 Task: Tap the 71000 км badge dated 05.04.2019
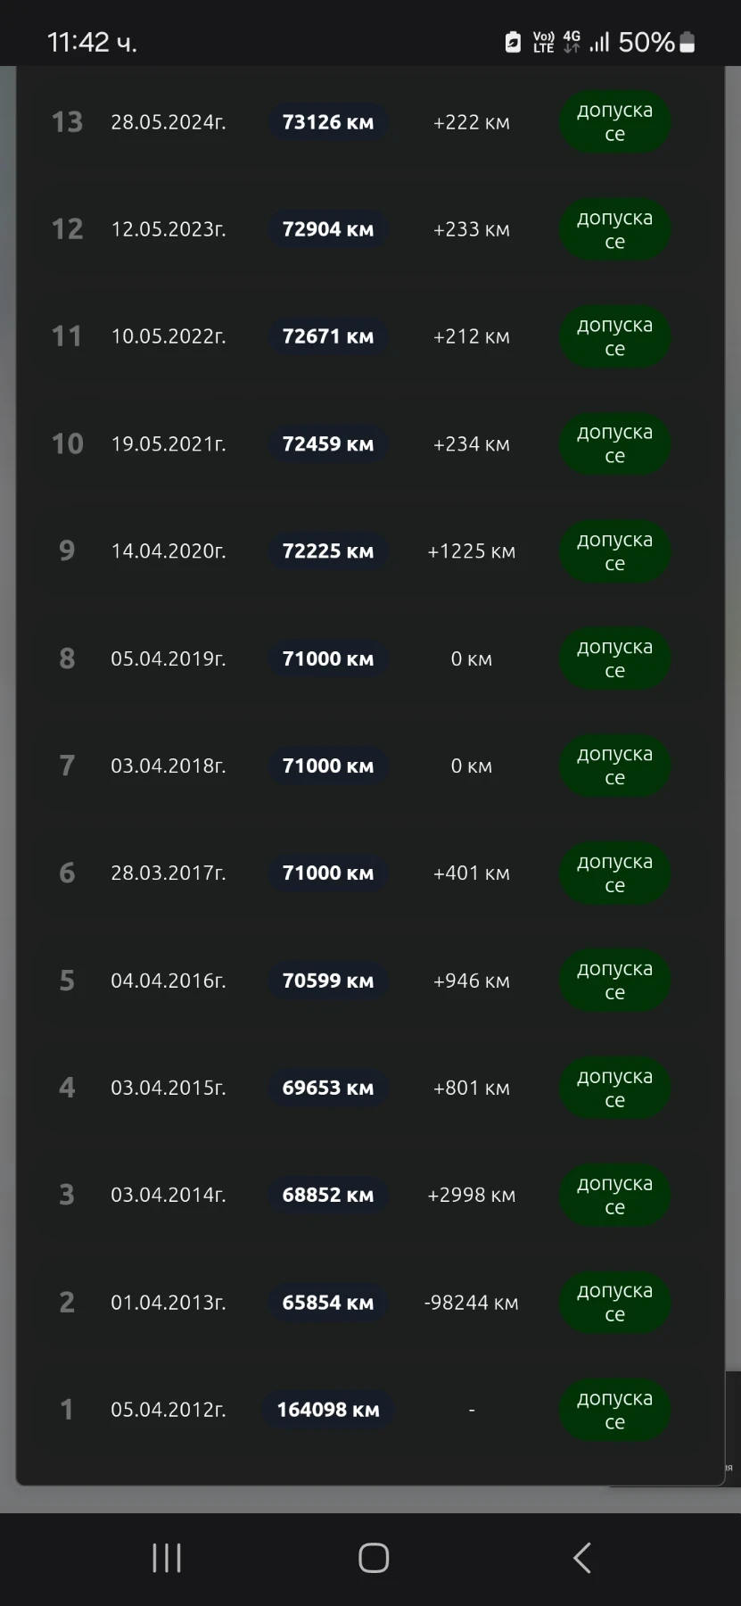(328, 658)
